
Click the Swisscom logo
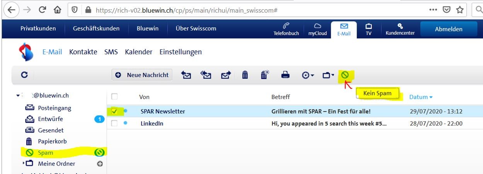point(26,52)
